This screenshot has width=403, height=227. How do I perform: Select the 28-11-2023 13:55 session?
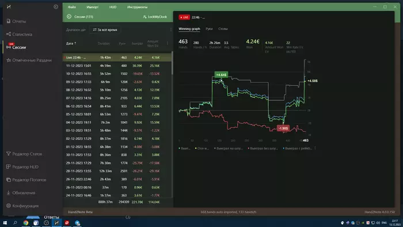click(x=117, y=171)
